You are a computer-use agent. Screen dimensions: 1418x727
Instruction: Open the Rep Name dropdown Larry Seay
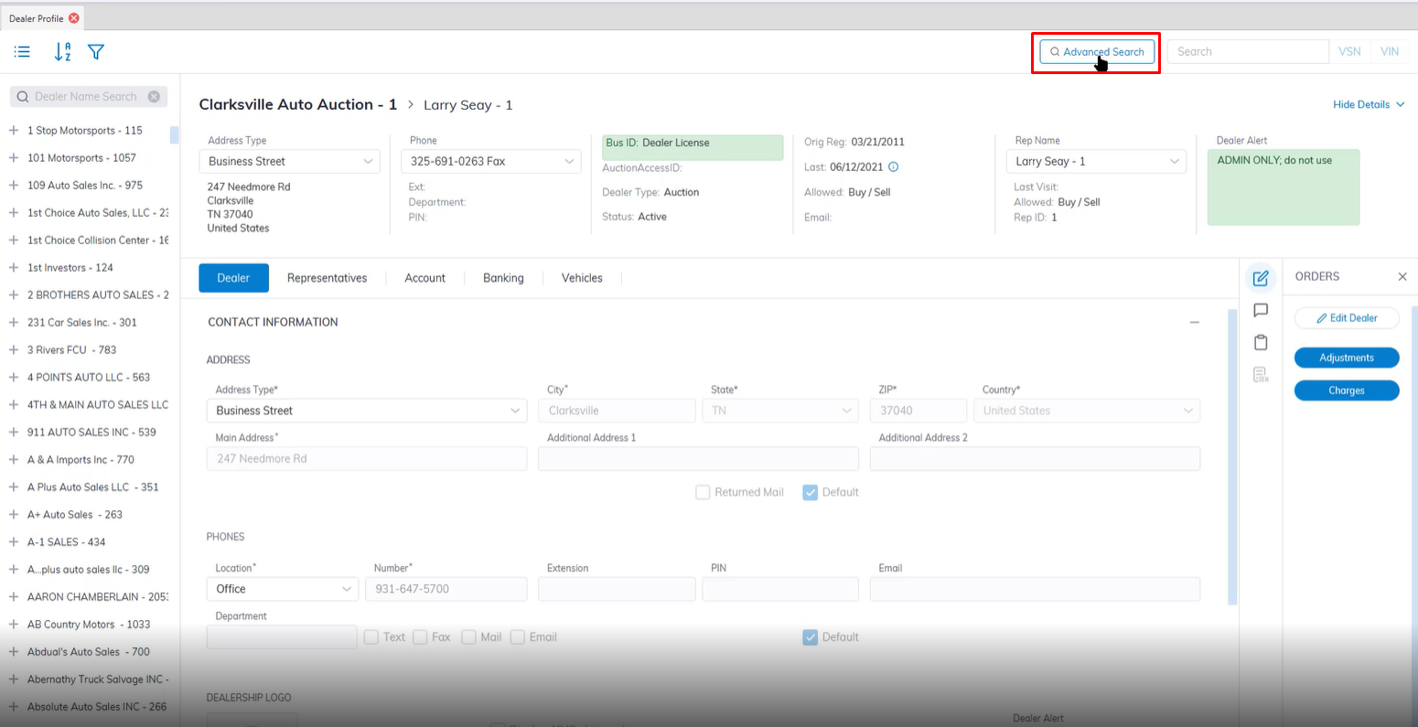1096,161
